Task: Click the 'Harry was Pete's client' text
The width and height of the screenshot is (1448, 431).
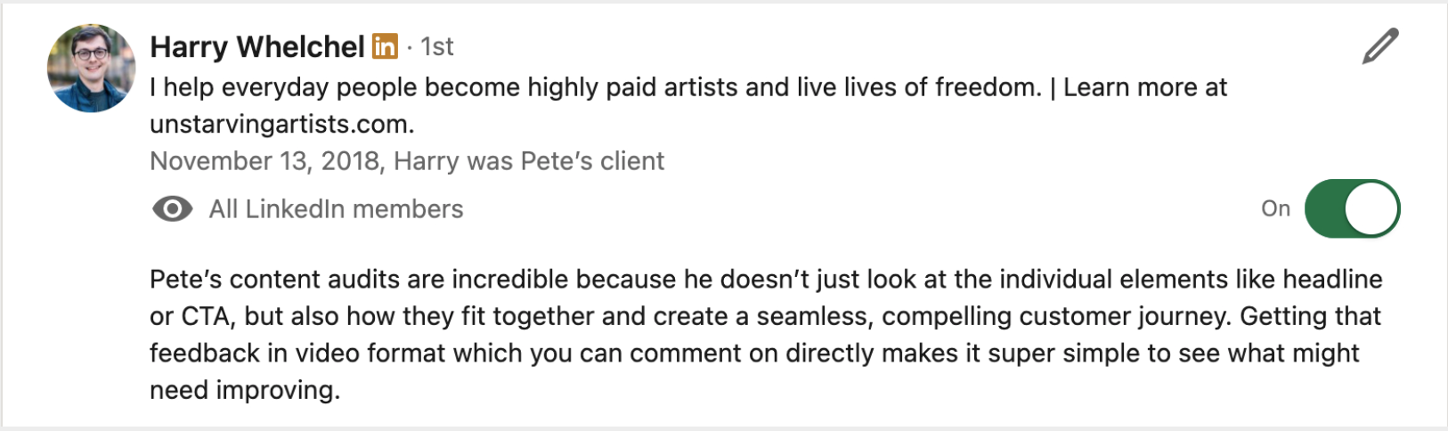Action: [529, 161]
